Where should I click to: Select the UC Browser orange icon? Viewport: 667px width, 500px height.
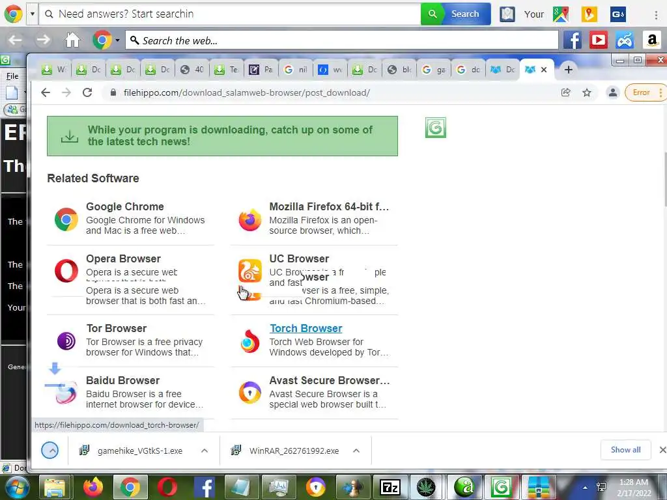(x=249, y=271)
